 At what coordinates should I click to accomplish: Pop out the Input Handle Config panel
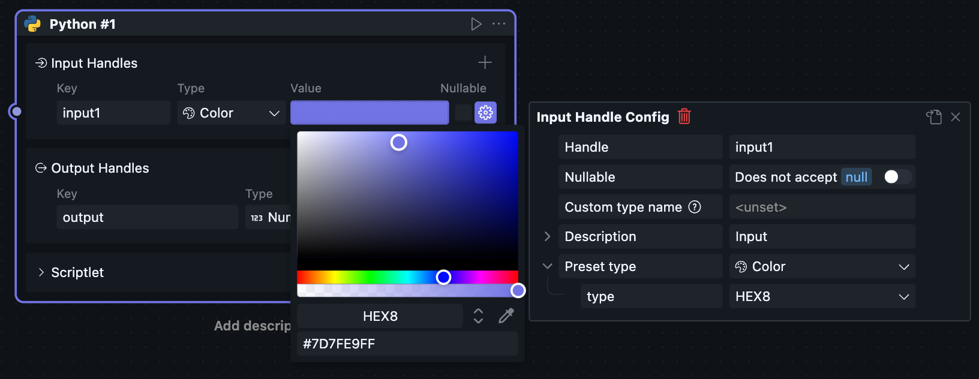click(x=933, y=117)
